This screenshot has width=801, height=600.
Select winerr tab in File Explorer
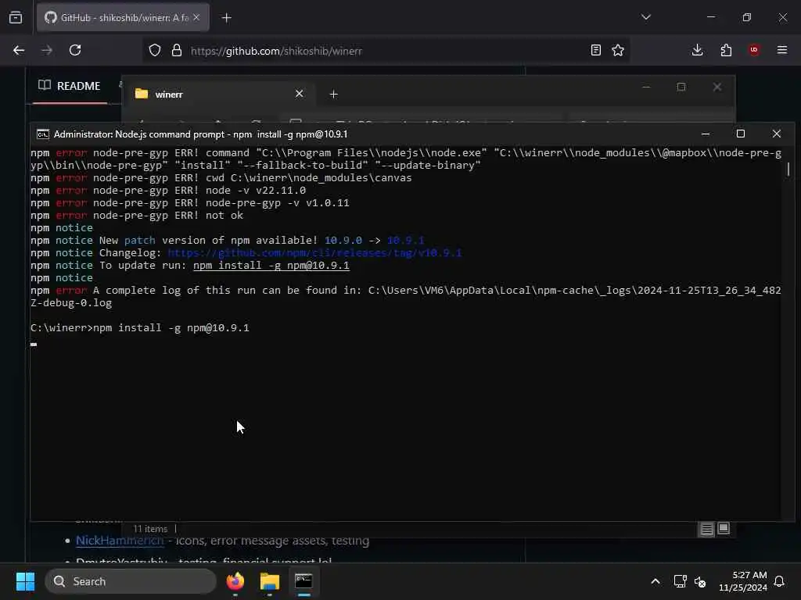click(x=219, y=94)
